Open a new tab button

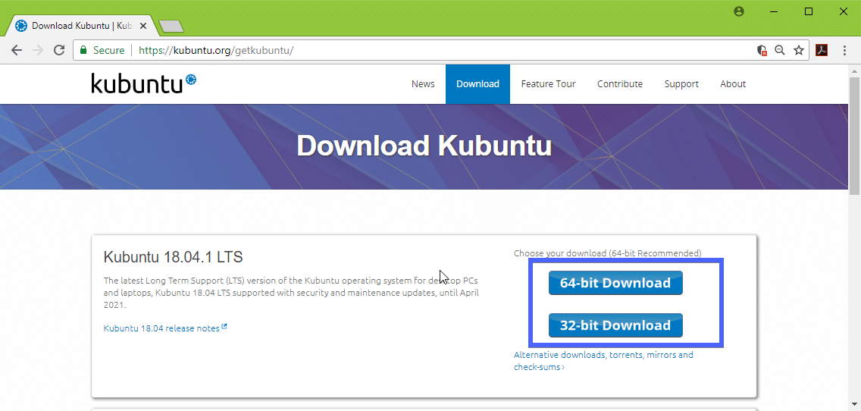171,26
